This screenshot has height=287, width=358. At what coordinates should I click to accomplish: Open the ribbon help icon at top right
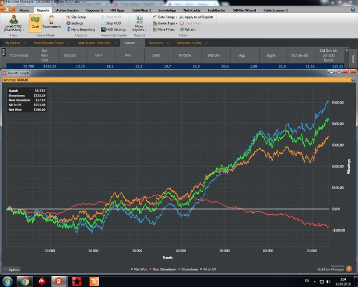(352, 10)
